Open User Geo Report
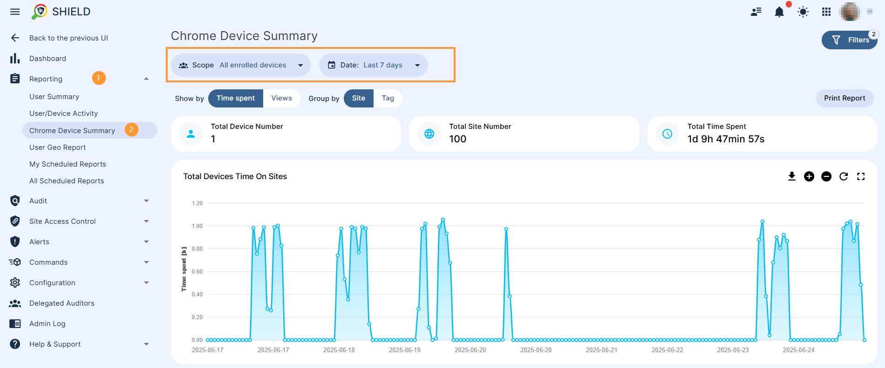Screen dimensions: 885x368 click(x=57, y=147)
